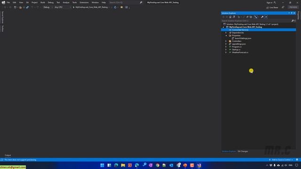
Task: Open Solution Explorer window position dropdown arrow
Action: tap(289, 13)
